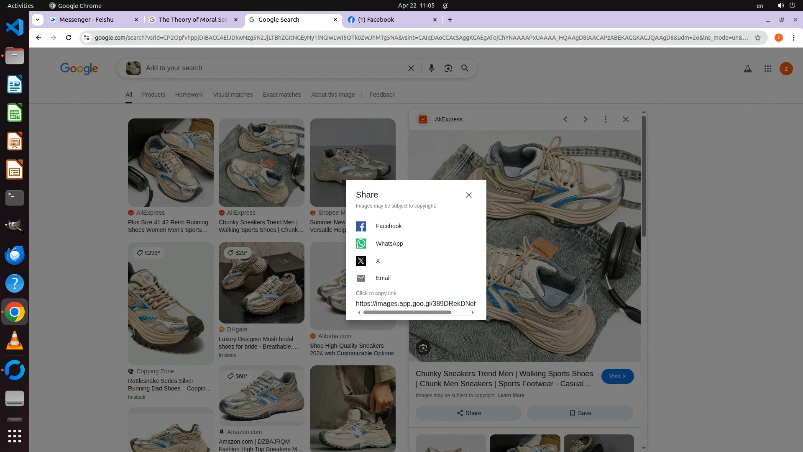Copy the images.app.goo.gl share link
The width and height of the screenshot is (803, 452).
(416, 303)
